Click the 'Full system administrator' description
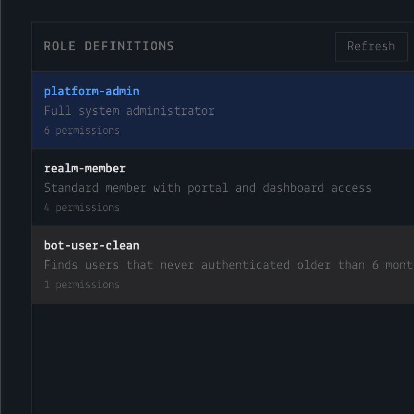This screenshot has height=414, width=414. [x=129, y=111]
